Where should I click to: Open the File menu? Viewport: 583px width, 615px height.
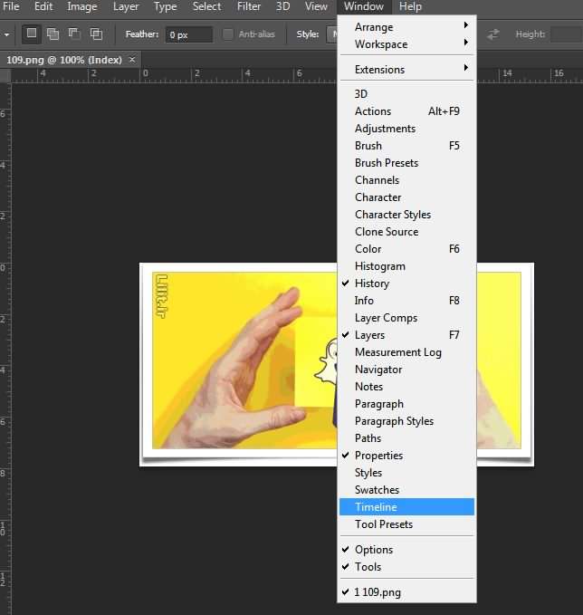click(11, 6)
